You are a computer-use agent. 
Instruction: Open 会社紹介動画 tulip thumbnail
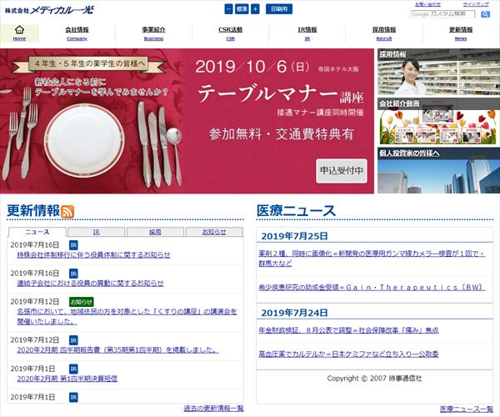(x=438, y=121)
